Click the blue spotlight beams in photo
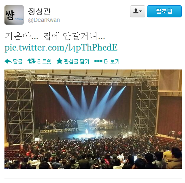 coord(87,101)
